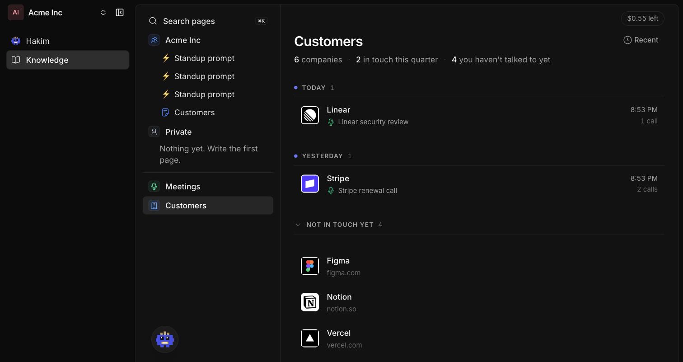Click the "figma.com" domain text
Screen dimensions: 683x362
point(343,273)
